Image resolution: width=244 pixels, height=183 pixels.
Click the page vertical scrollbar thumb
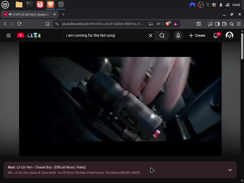[x=242, y=46]
